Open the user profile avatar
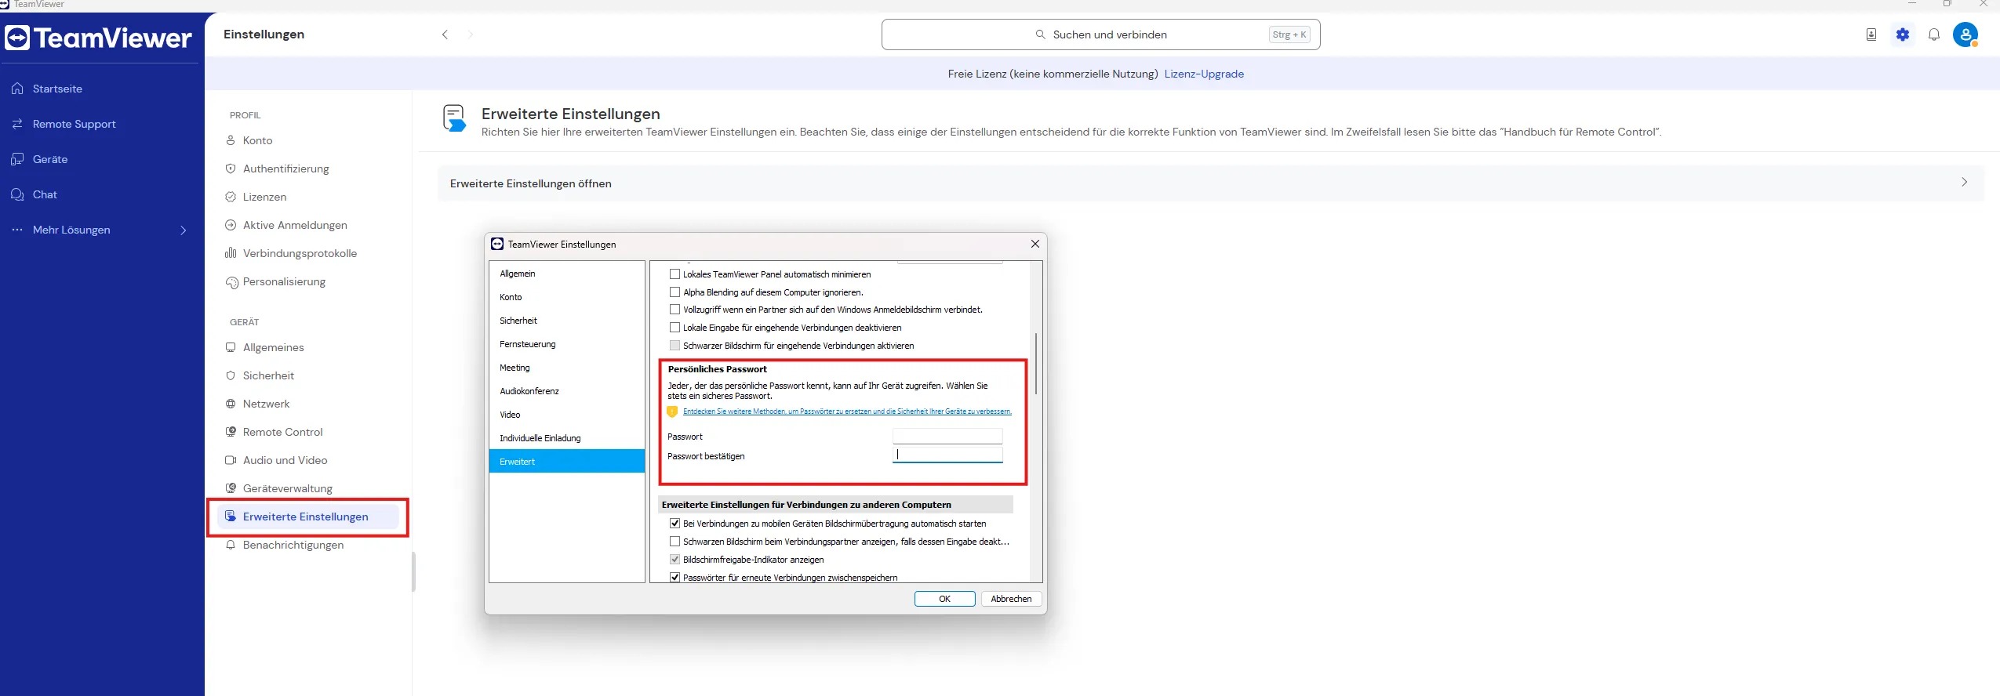The height and width of the screenshot is (696, 2000). click(x=1965, y=34)
